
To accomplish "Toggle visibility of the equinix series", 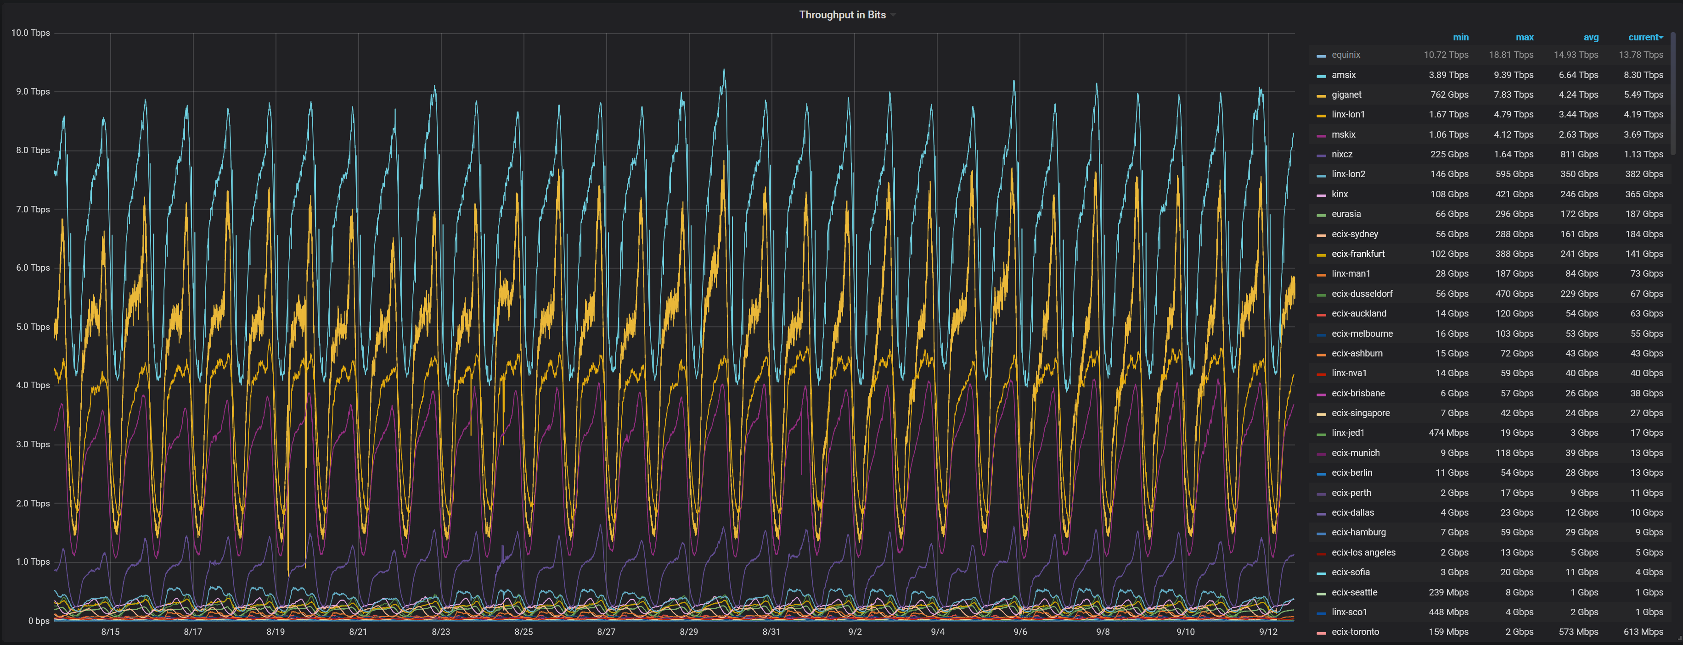I will click(1345, 55).
